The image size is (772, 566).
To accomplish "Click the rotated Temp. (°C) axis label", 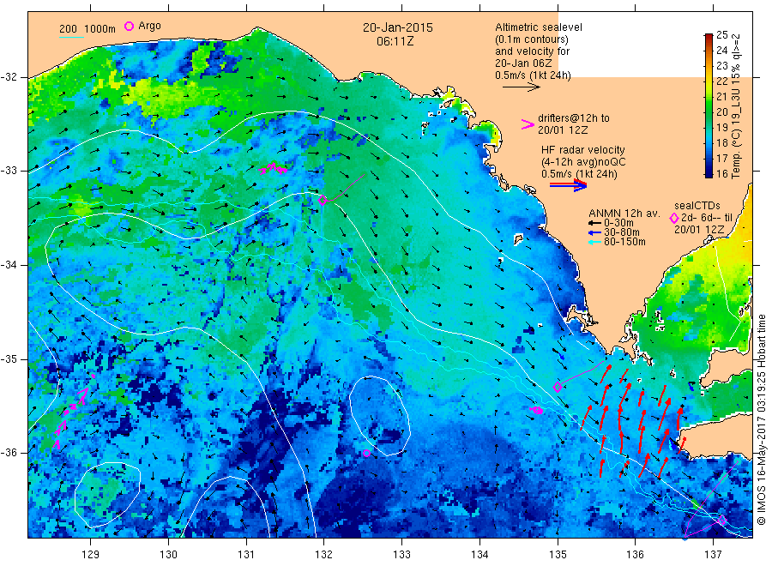I will (736, 105).
